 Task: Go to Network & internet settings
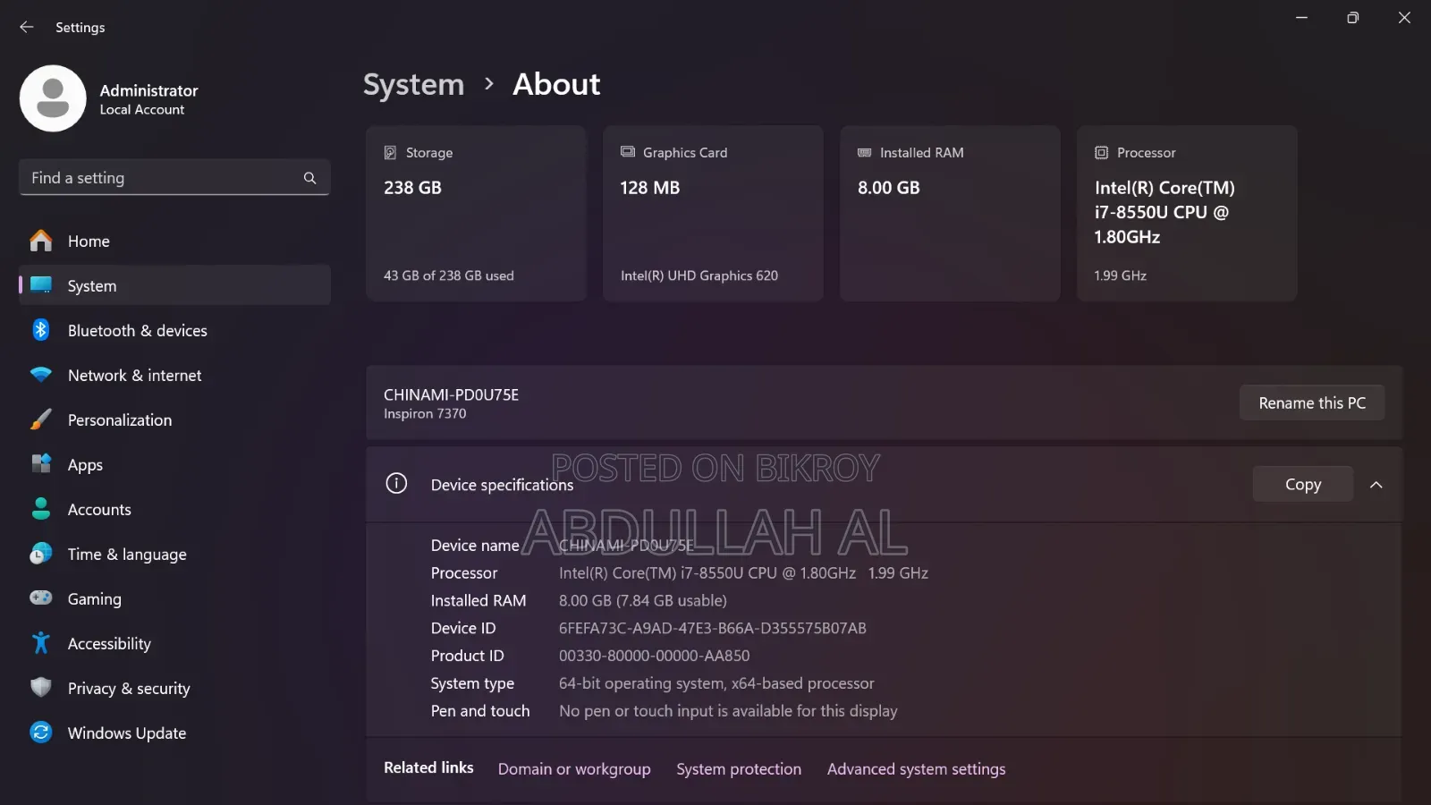[x=174, y=375]
